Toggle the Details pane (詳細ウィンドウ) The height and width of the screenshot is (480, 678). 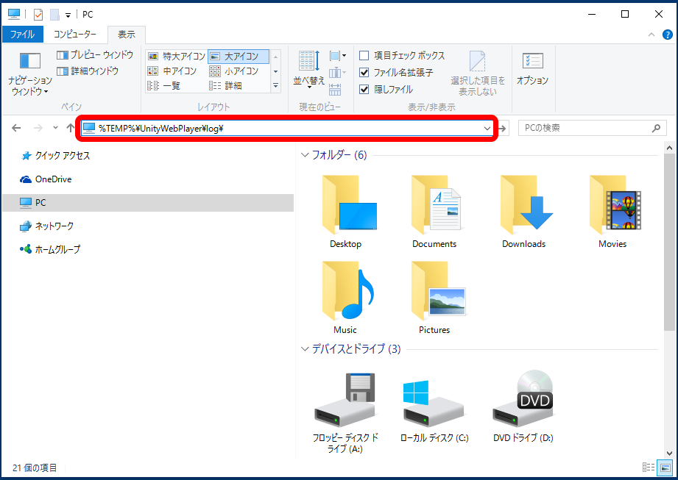pos(88,71)
